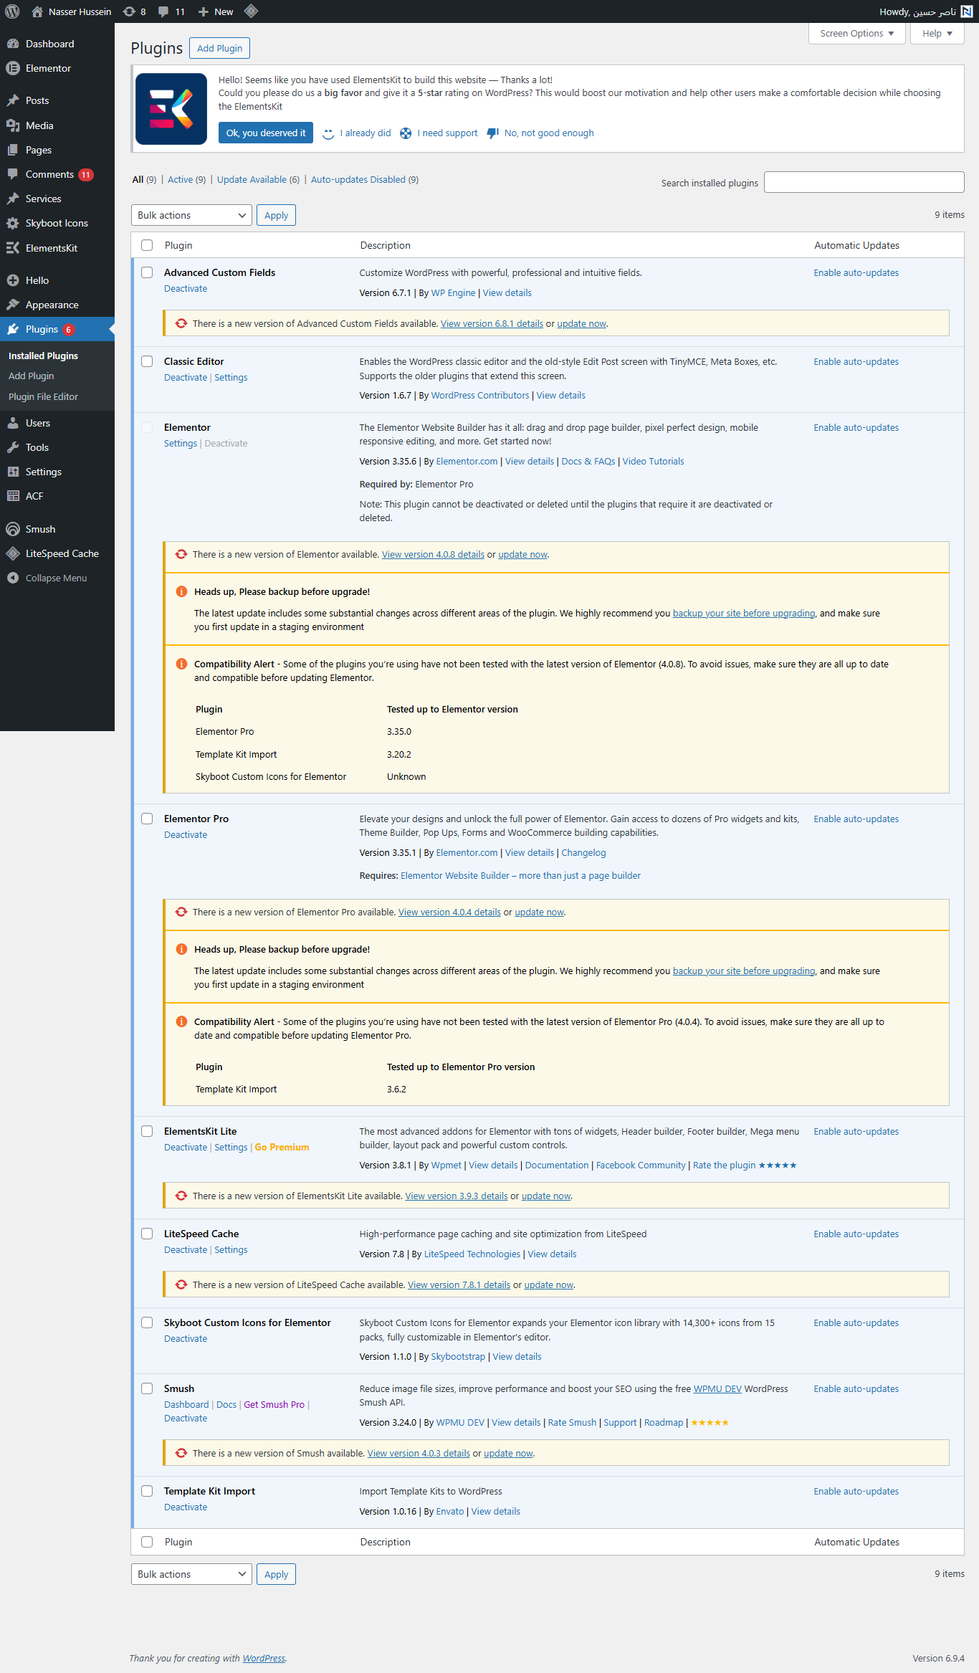Open Skyboot Icons gear in sidebar
The height and width of the screenshot is (1673, 979).
13,223
